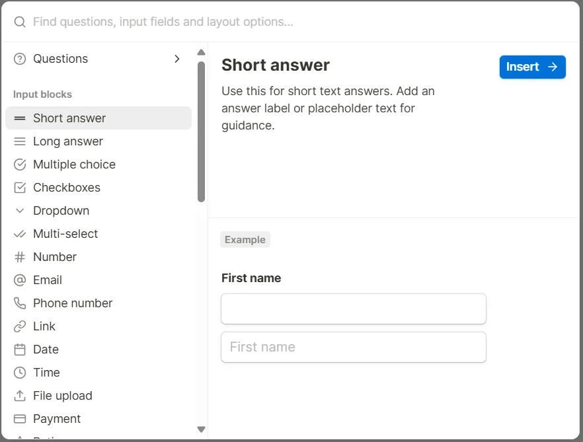
Task: Click the Multiple choice circle-check icon
Action: click(x=20, y=165)
